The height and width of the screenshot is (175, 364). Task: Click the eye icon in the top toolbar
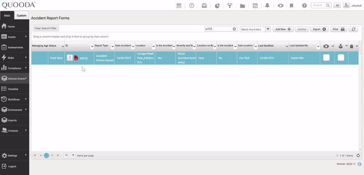[x=280, y=5]
